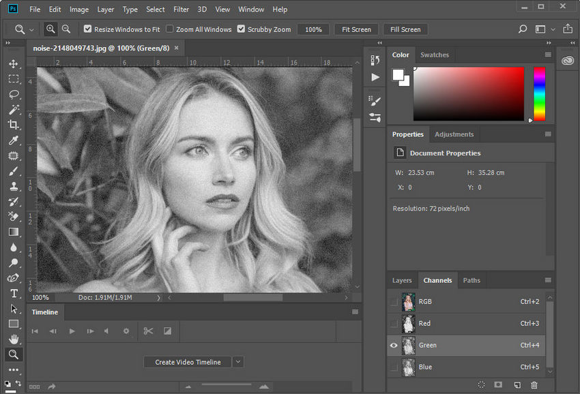Toggle Resize Windows to Fit checkbox
The width and height of the screenshot is (580, 394).
coord(87,29)
